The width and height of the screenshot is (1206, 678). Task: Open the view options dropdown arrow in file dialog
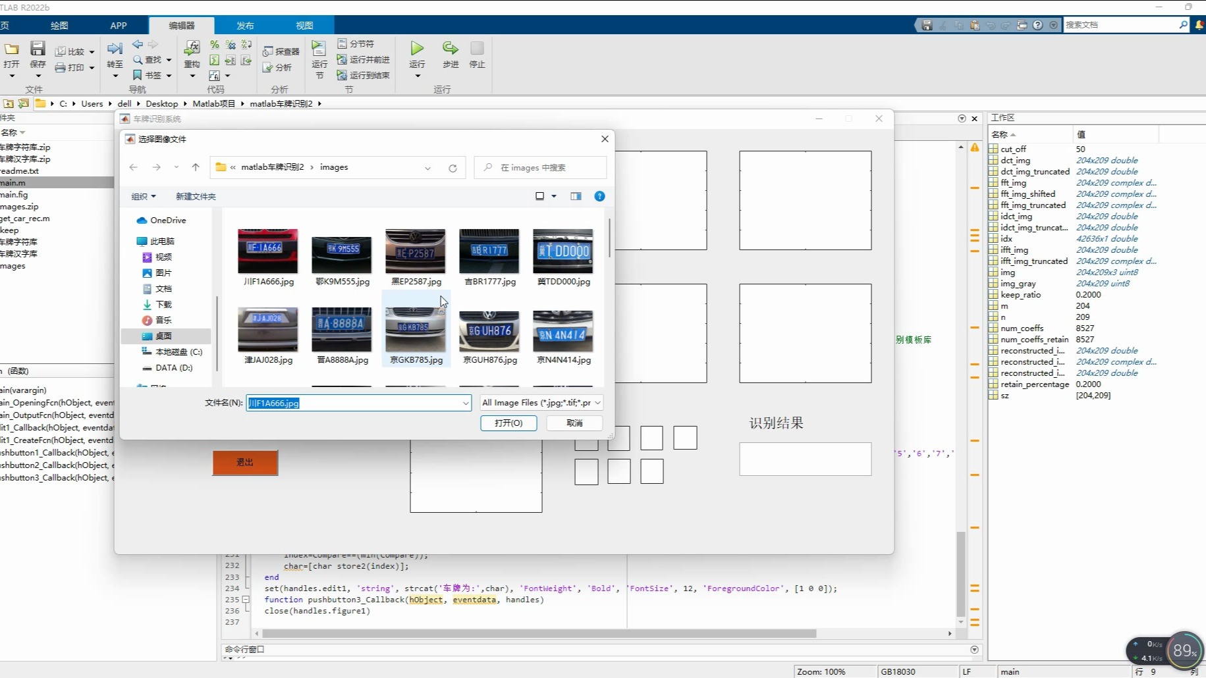click(x=554, y=196)
